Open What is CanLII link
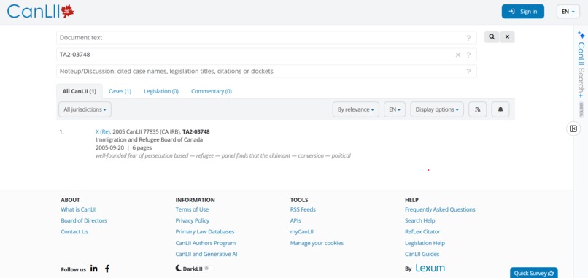 click(x=79, y=209)
